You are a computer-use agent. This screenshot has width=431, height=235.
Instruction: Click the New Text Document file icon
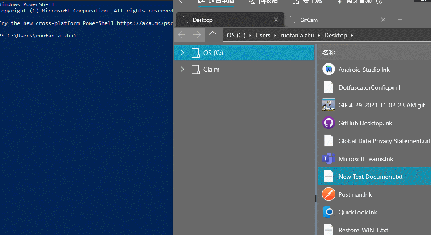coord(328,177)
